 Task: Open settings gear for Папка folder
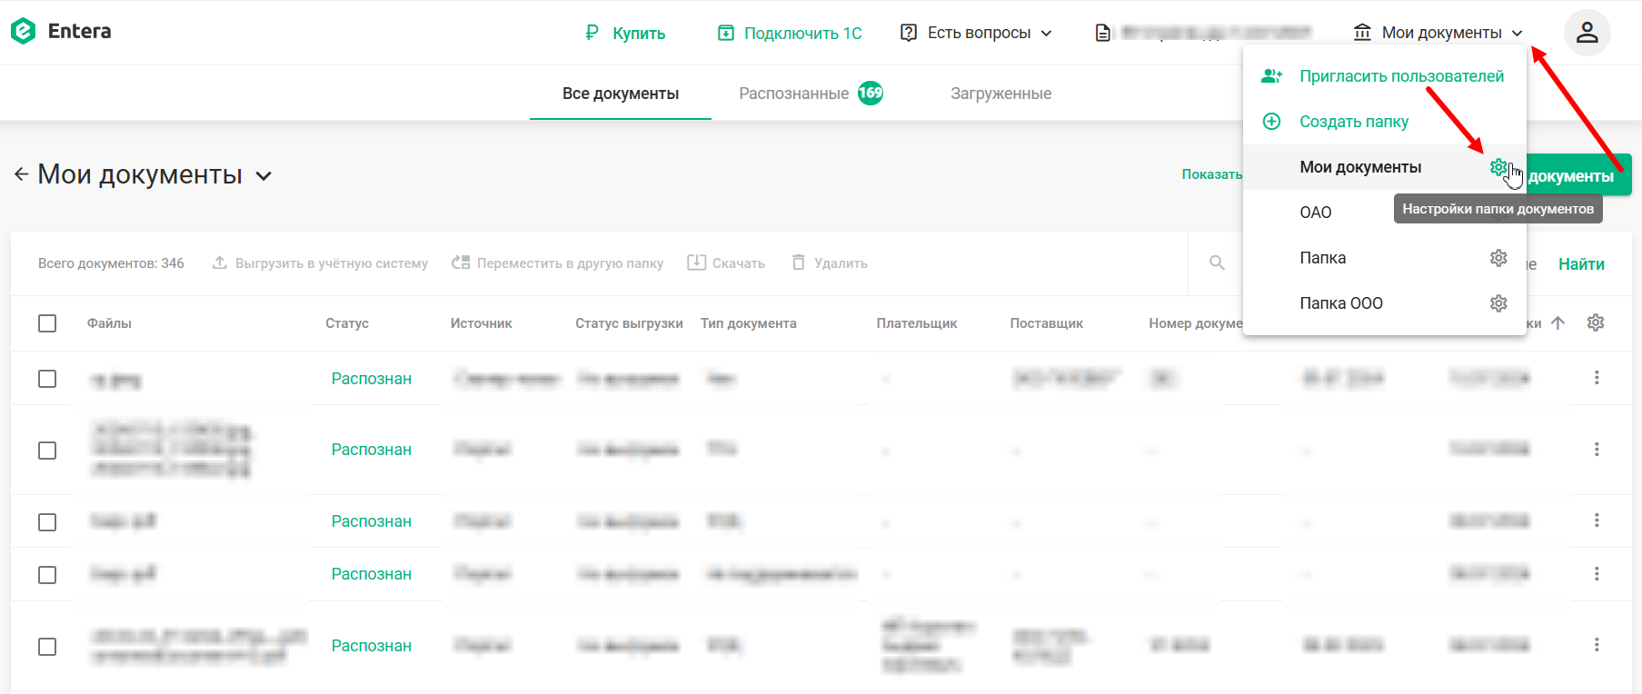1498,258
